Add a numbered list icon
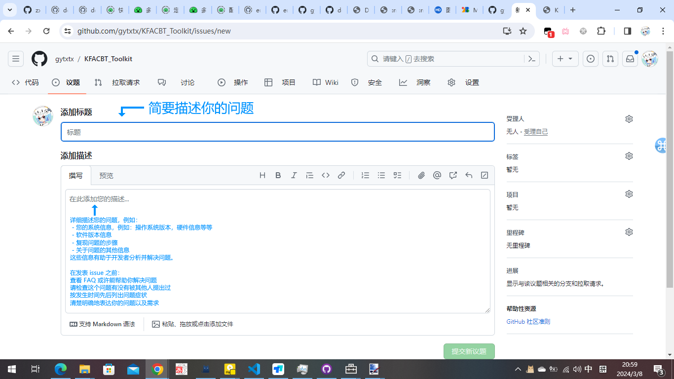The width and height of the screenshot is (674, 379). coord(366,175)
